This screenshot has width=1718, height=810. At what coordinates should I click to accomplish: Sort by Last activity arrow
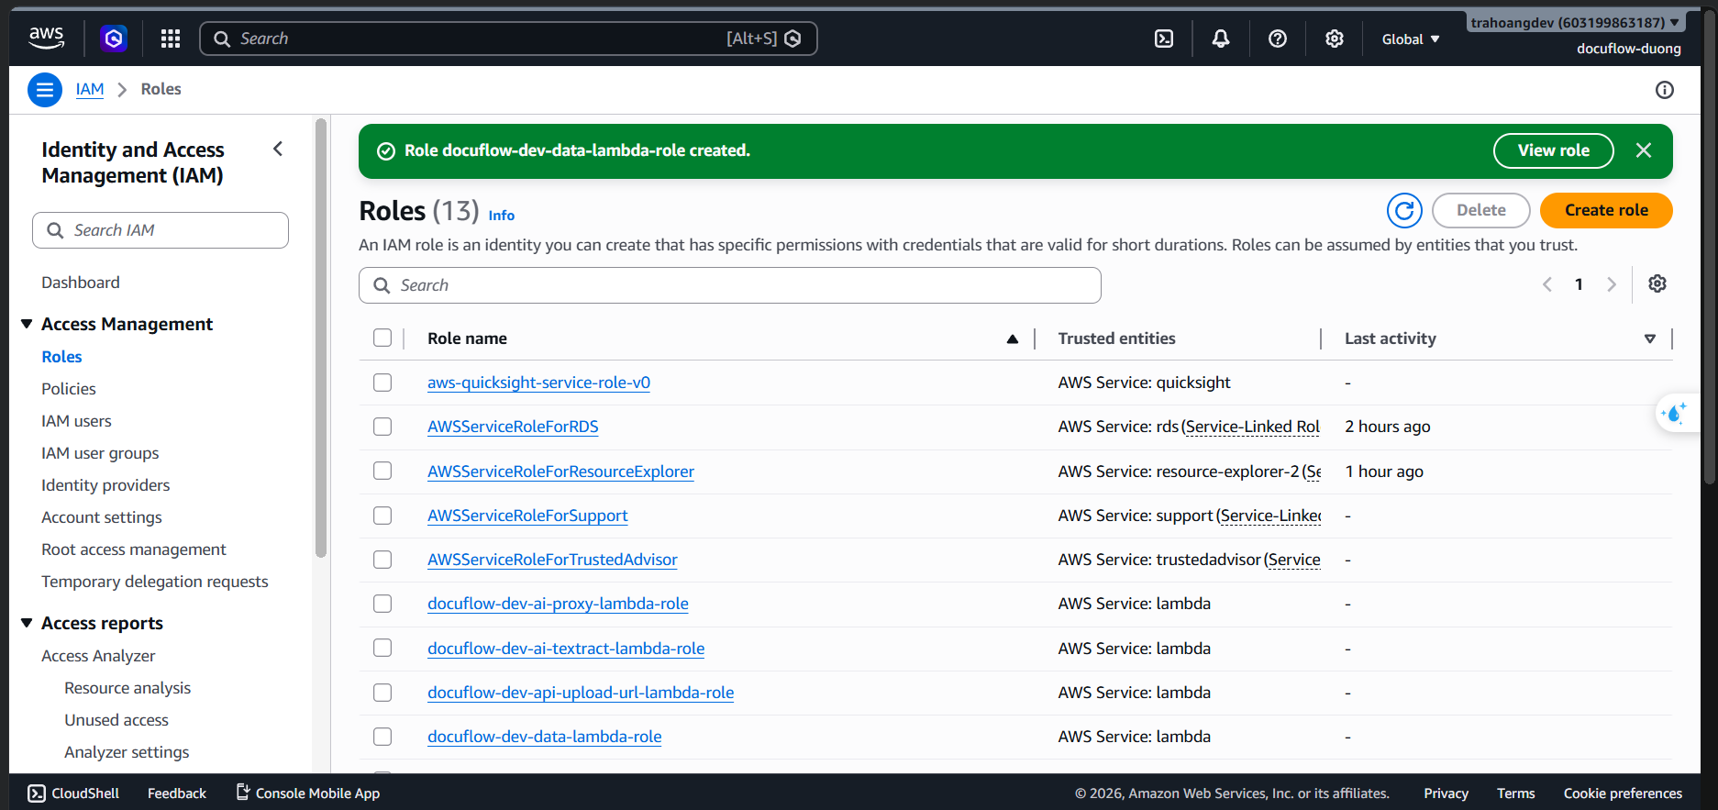pyautogui.click(x=1650, y=339)
